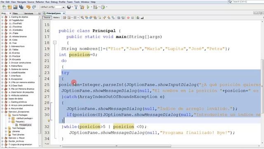
Task: Collapse the Ejercicio I_Excepciones project node
Action: [x=2, y=112]
